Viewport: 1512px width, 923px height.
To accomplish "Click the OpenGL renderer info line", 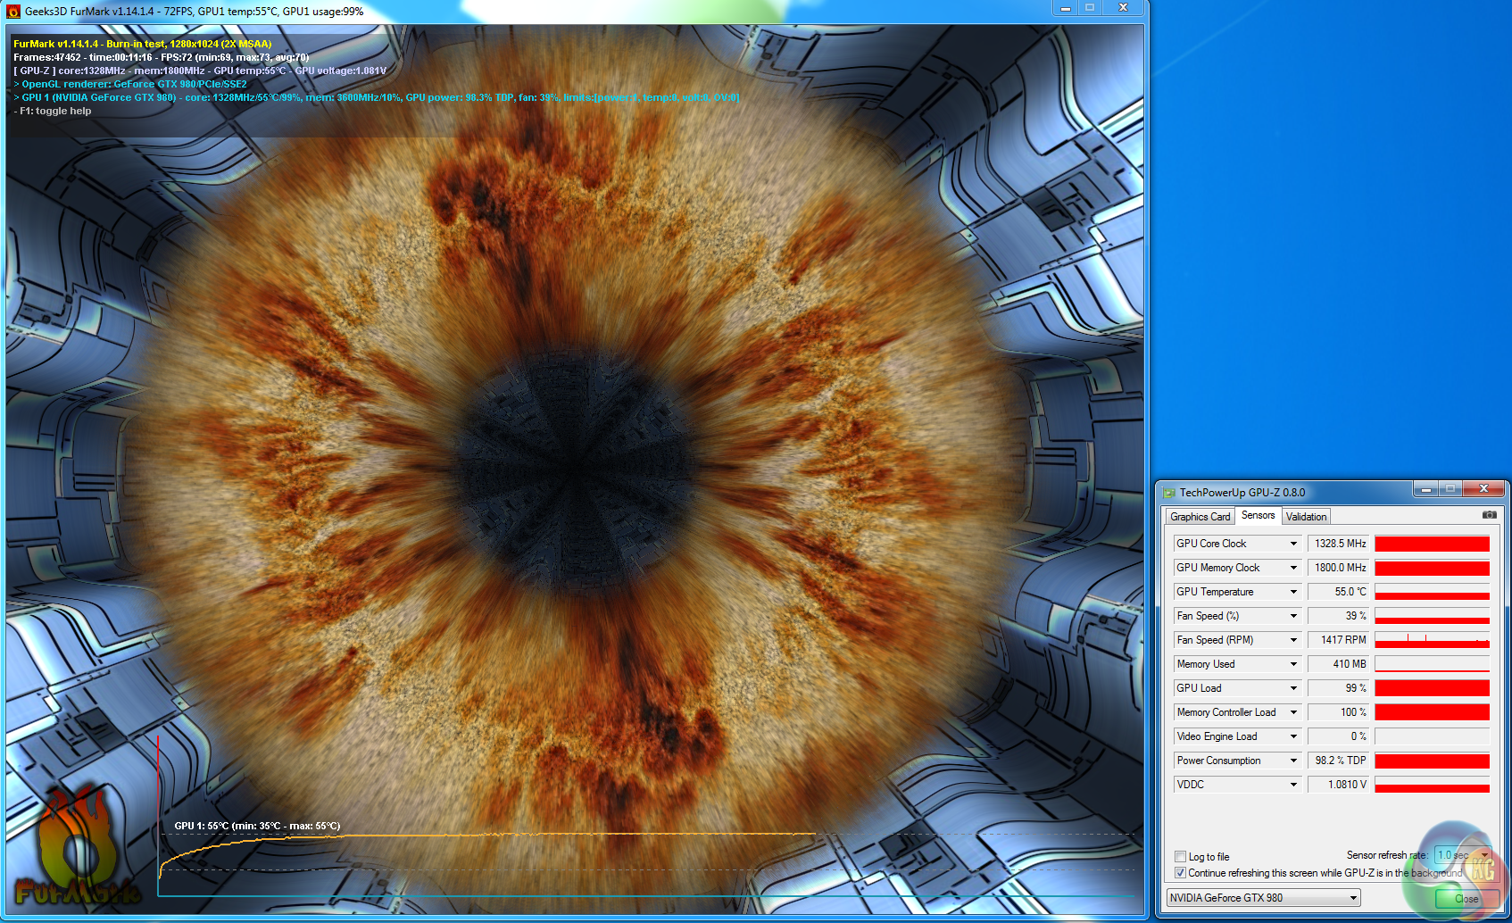I will [130, 84].
